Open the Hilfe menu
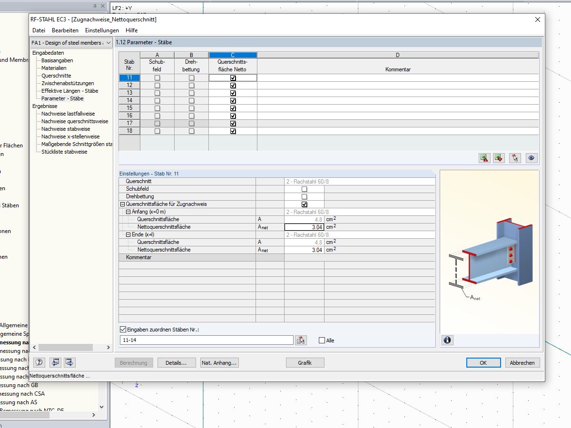This screenshot has height=428, width=571. tap(132, 30)
